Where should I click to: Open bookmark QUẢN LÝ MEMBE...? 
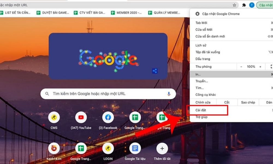coord(164,13)
